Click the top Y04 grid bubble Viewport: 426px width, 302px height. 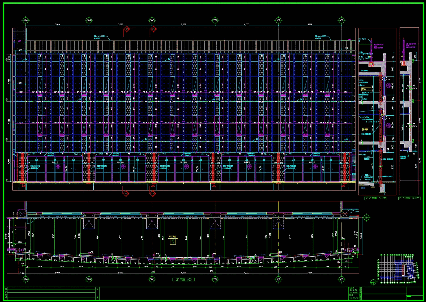point(26,20)
